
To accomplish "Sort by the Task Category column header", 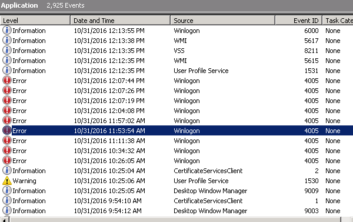I will tap(338, 21).
